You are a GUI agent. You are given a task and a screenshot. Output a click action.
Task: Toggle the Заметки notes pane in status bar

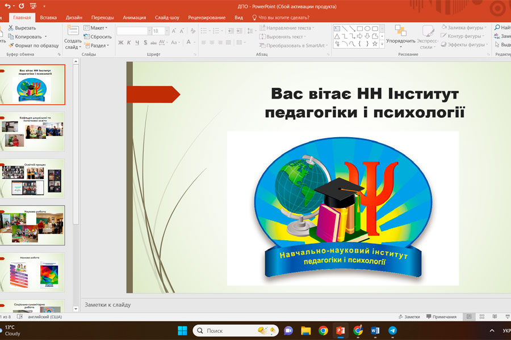[x=408, y=317]
